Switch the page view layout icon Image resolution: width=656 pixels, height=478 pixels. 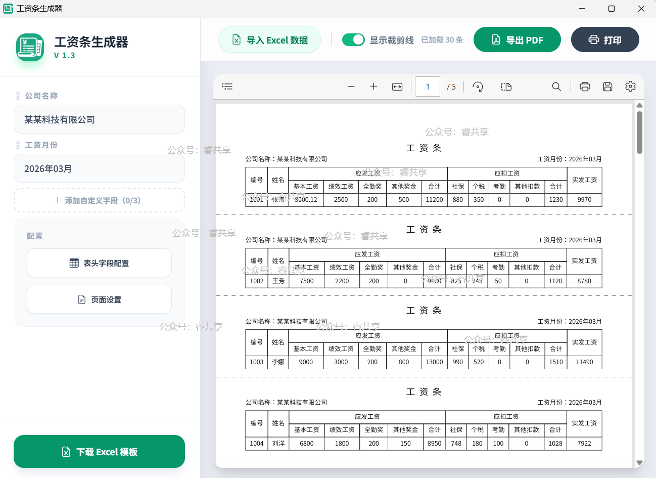click(506, 86)
